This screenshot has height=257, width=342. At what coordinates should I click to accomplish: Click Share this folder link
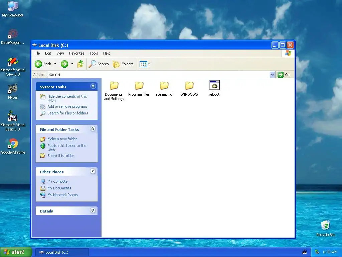[61, 156]
